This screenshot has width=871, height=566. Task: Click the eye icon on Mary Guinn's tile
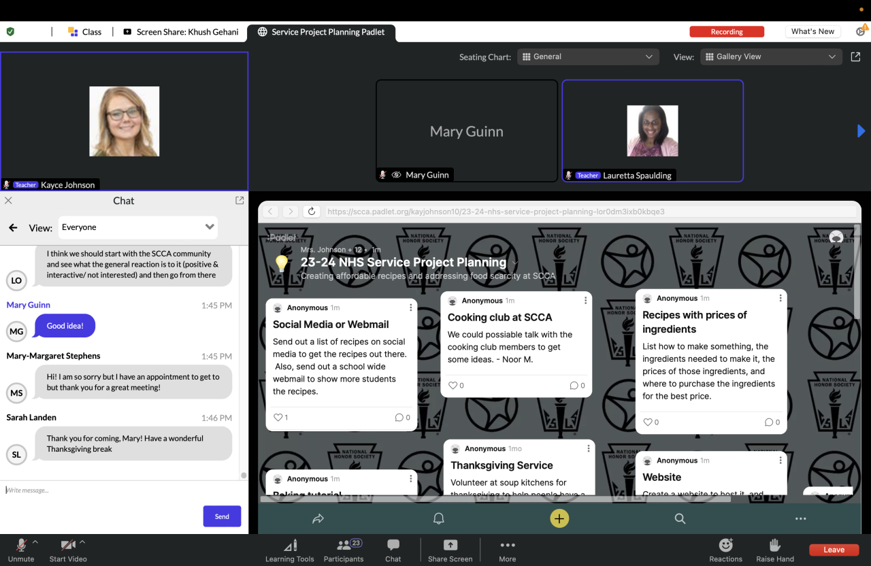[x=397, y=175]
